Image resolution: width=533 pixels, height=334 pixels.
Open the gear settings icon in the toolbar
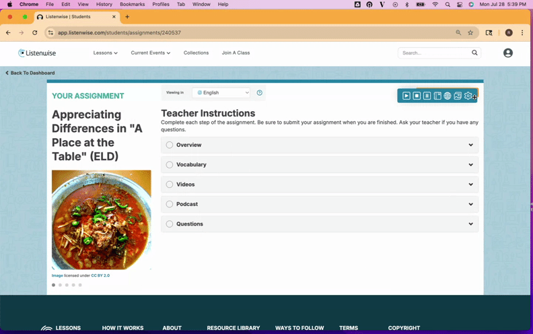click(x=468, y=96)
